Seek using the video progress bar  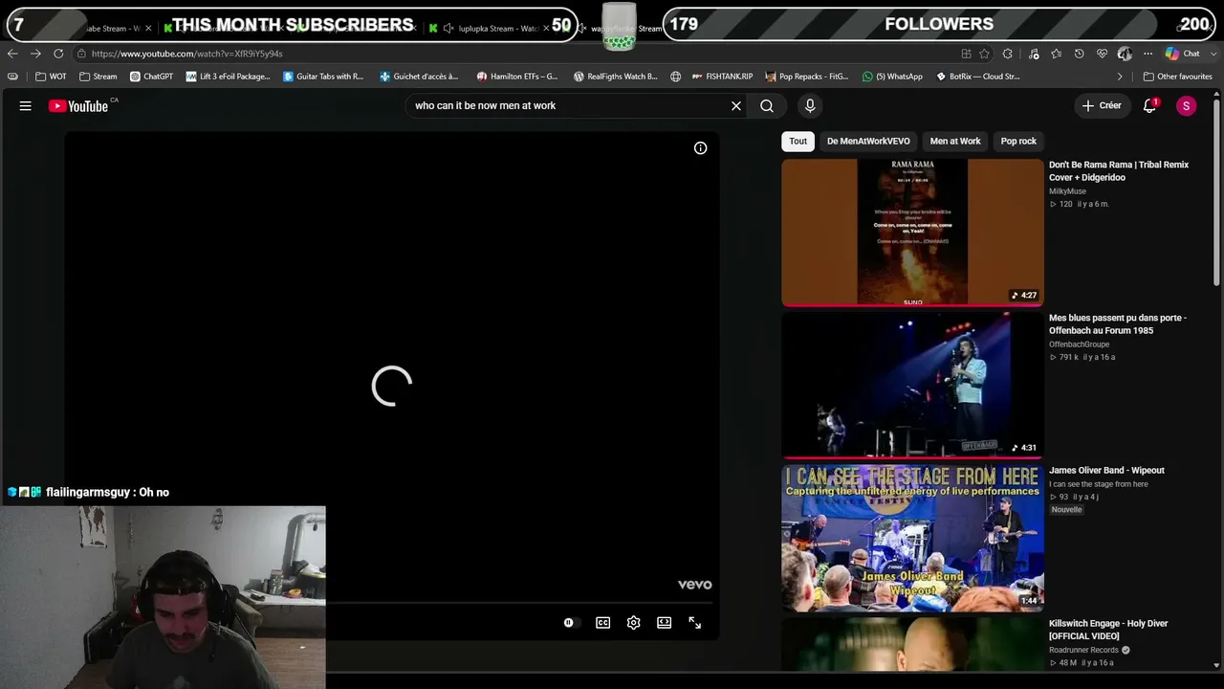point(521,603)
